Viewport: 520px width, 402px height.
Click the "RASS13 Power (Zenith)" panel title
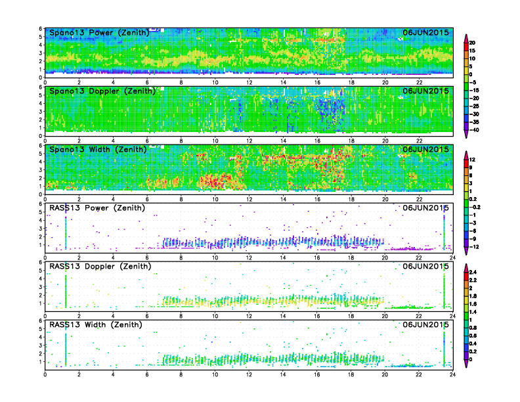tap(97, 208)
